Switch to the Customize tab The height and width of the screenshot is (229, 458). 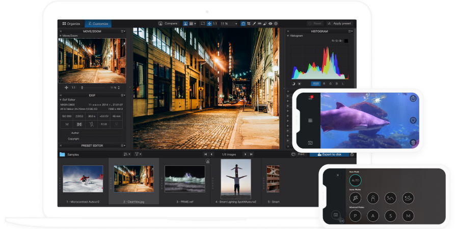coord(98,23)
